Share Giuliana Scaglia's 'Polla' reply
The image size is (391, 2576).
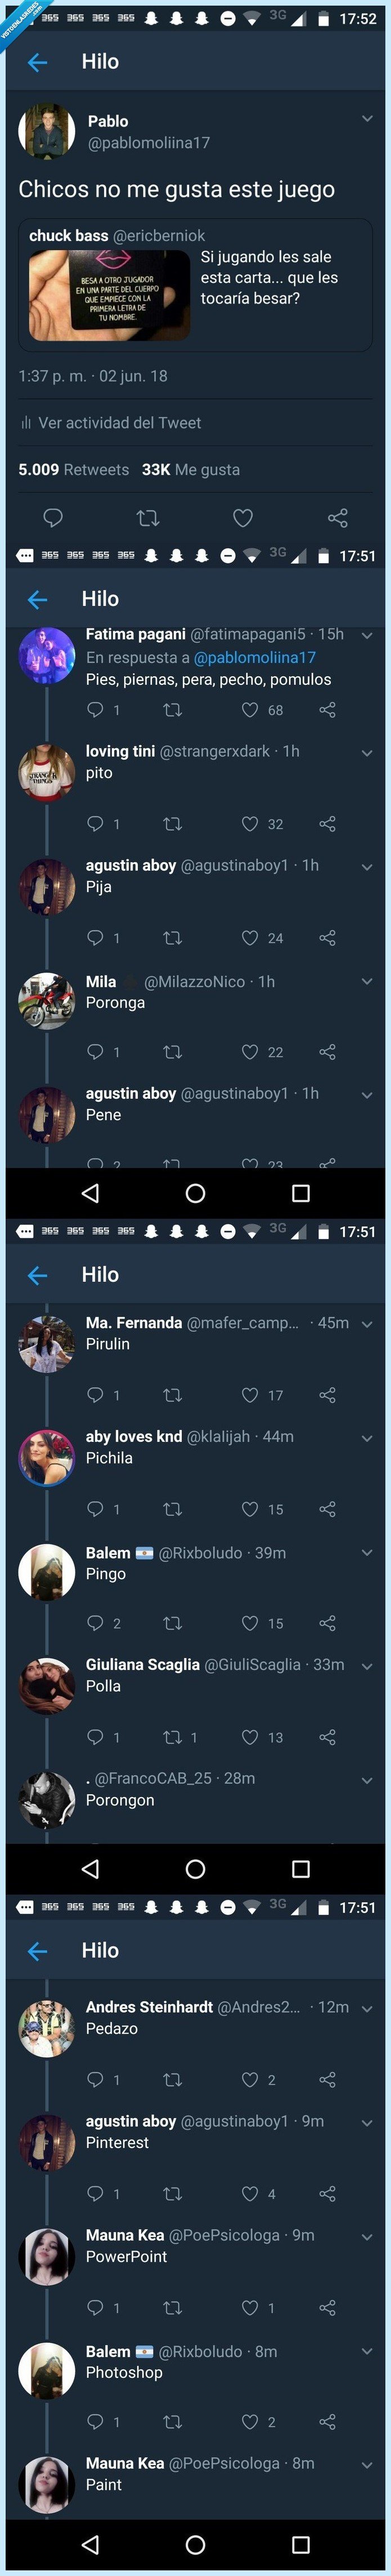click(x=327, y=1737)
